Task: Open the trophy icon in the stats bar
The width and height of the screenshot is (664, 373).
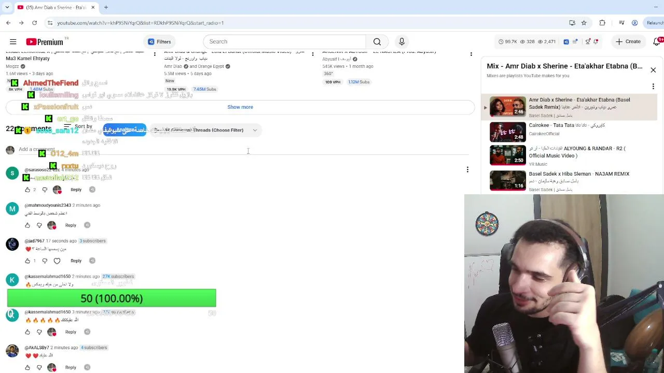Action: pos(588,41)
